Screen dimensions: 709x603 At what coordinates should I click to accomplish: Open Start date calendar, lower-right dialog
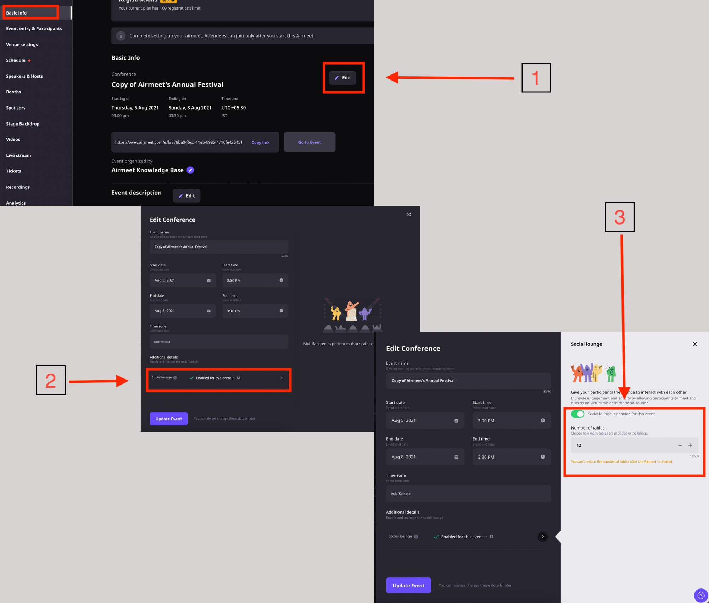[x=456, y=421]
